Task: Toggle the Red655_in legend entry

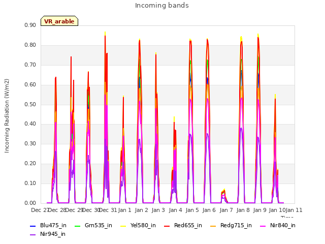Action: 183,225
